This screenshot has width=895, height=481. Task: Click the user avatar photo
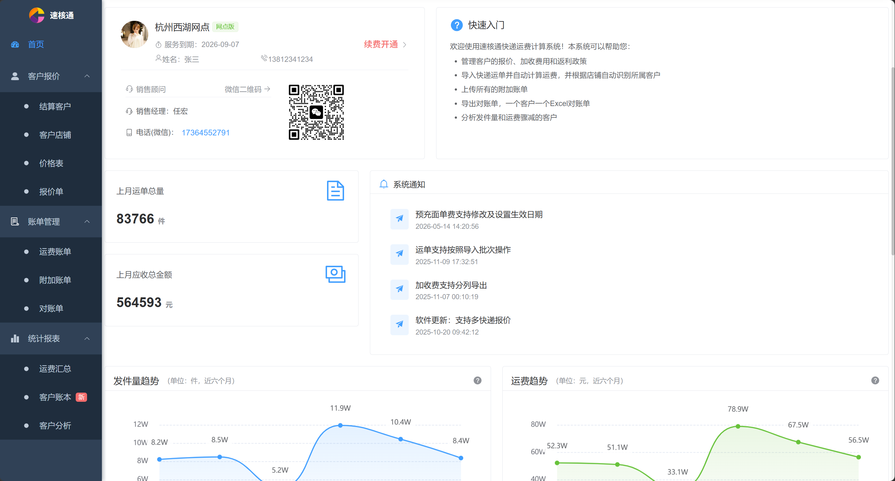[x=134, y=34]
